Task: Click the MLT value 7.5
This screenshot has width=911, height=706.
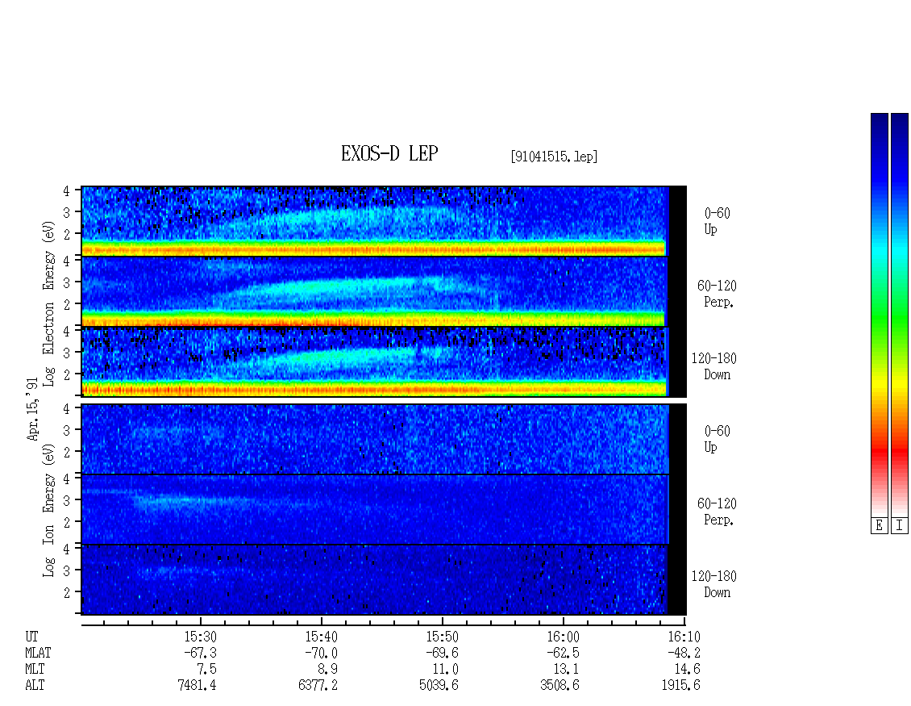Action: (x=207, y=670)
